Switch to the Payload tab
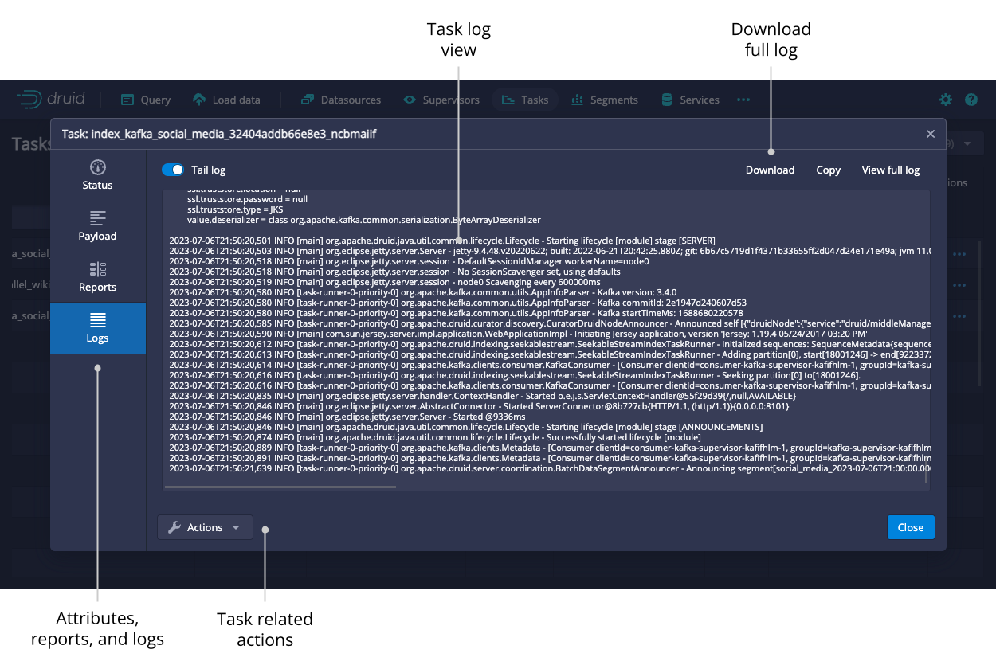The height and width of the screenshot is (669, 996). [97, 226]
